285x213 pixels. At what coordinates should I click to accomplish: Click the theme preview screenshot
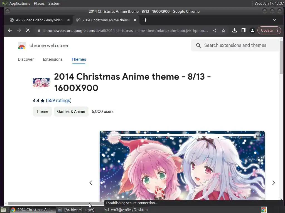(x=182, y=165)
